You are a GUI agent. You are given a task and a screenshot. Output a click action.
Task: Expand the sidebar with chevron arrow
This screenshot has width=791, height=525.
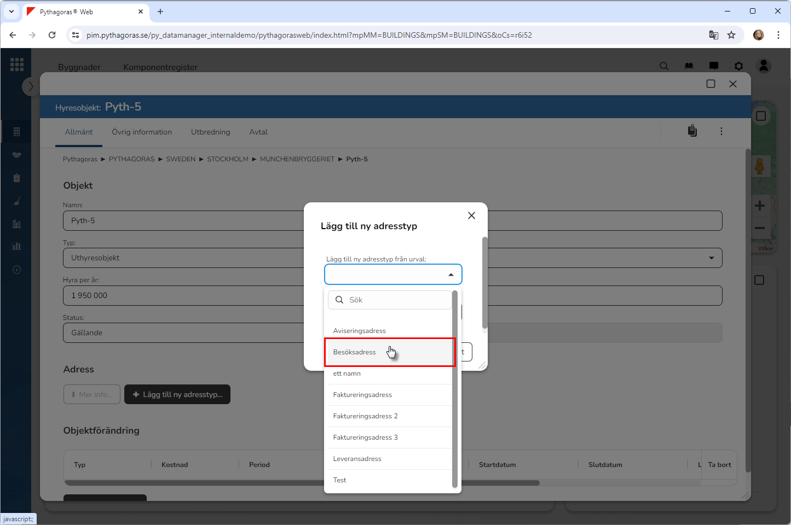pos(31,86)
